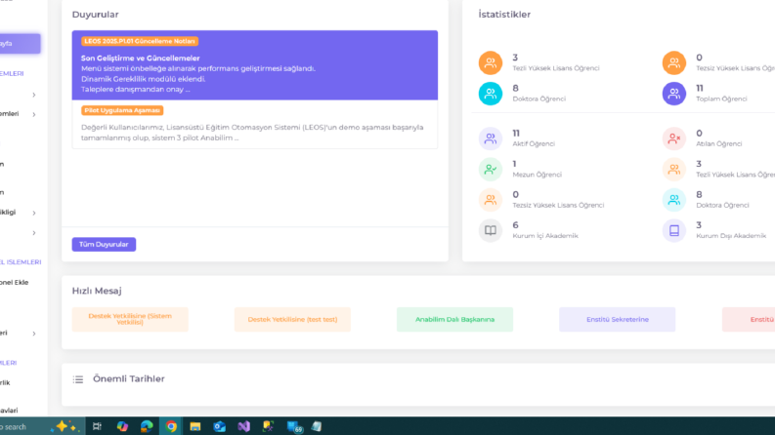Open Task View from the taskbar
The width and height of the screenshot is (775, 435).
click(x=97, y=426)
